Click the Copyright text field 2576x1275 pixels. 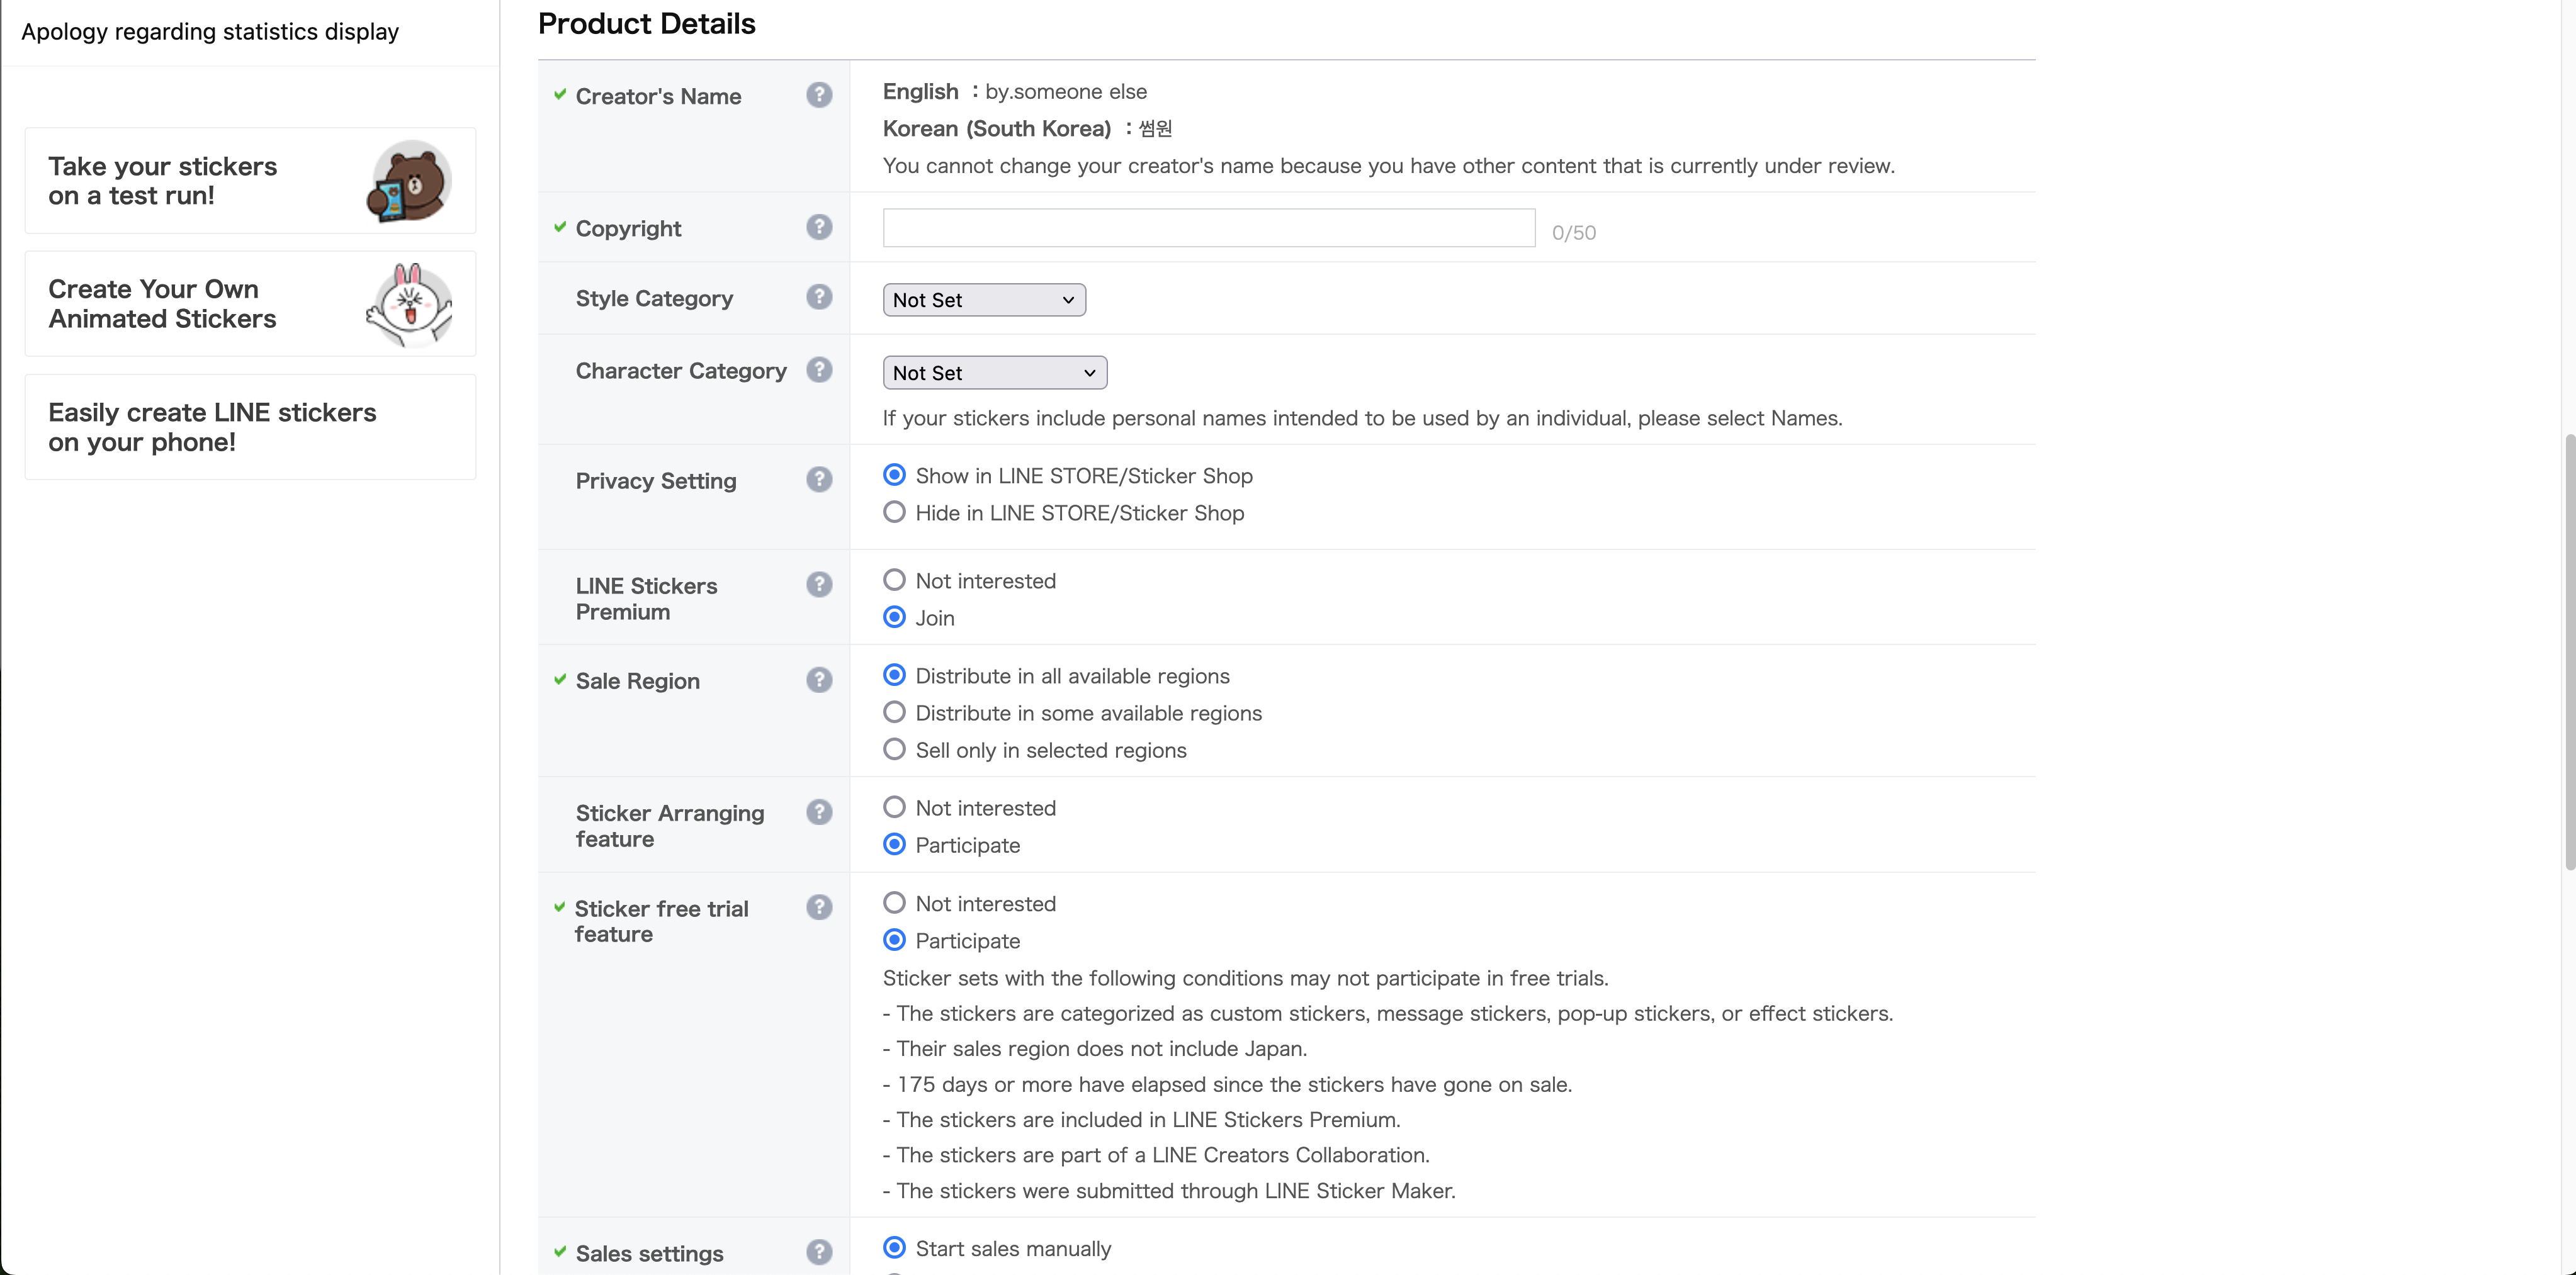pyautogui.click(x=1208, y=228)
